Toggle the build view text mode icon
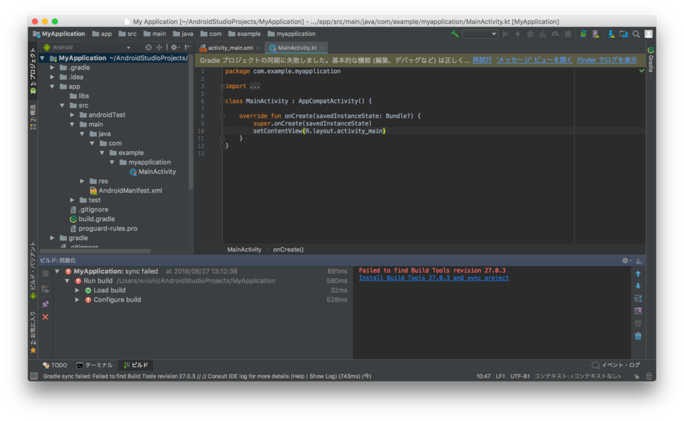684x421 pixels. click(x=45, y=289)
